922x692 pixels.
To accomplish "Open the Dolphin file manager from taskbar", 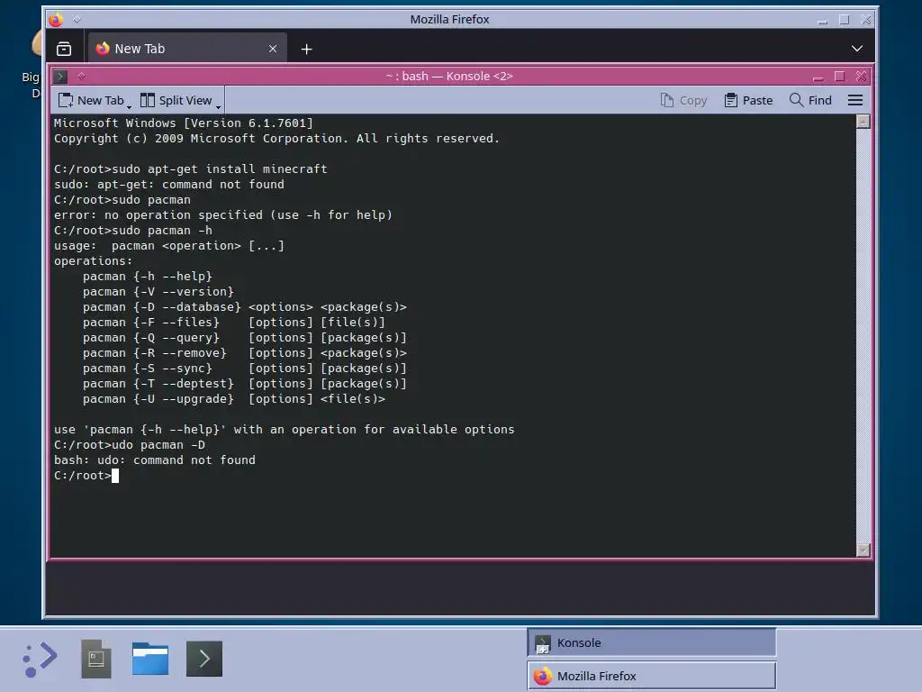I will [x=150, y=659].
